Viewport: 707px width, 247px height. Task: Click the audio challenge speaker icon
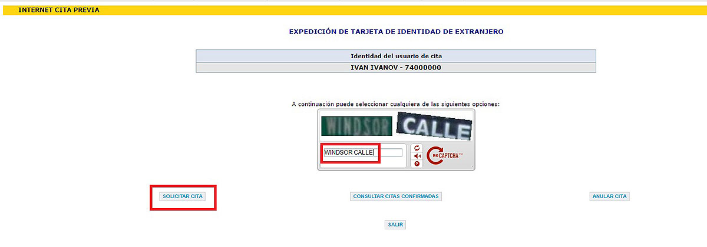point(417,156)
